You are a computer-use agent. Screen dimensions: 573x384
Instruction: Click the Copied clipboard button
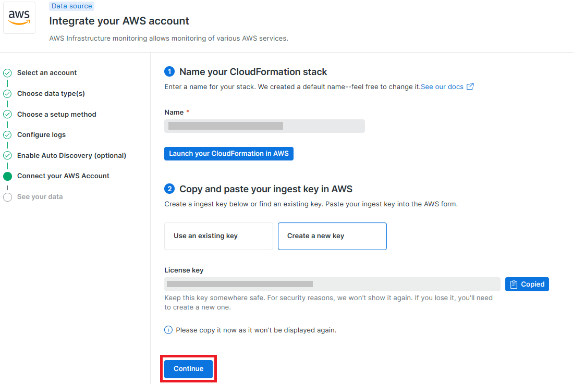tap(527, 284)
